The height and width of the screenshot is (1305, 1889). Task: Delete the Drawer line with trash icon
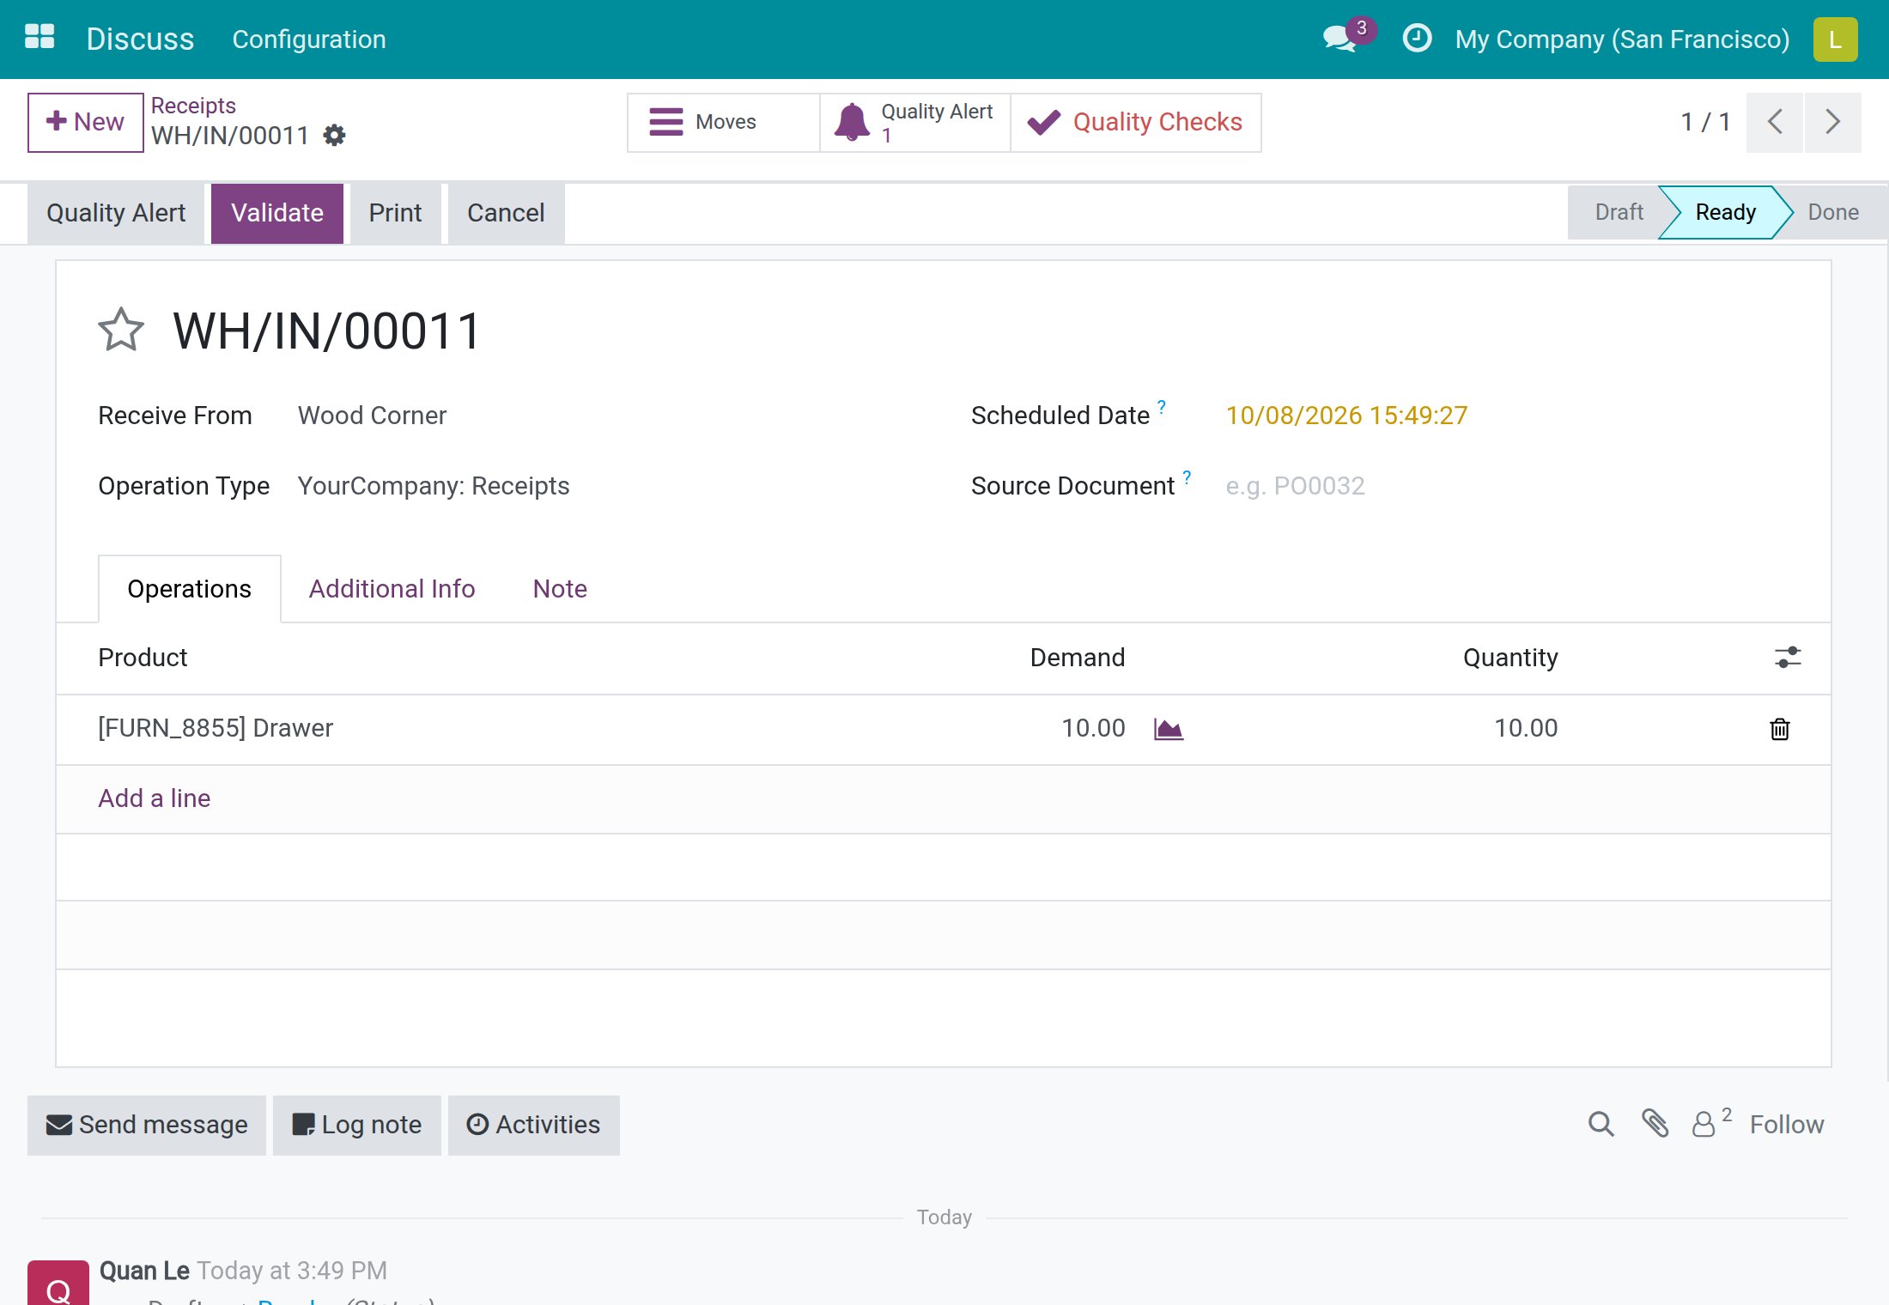(1780, 729)
